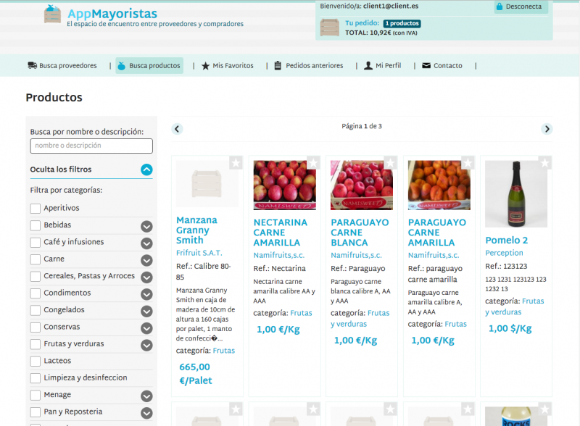Open Busca proveedores menu item
Image resolution: width=580 pixels, height=426 pixels.
tap(62, 66)
